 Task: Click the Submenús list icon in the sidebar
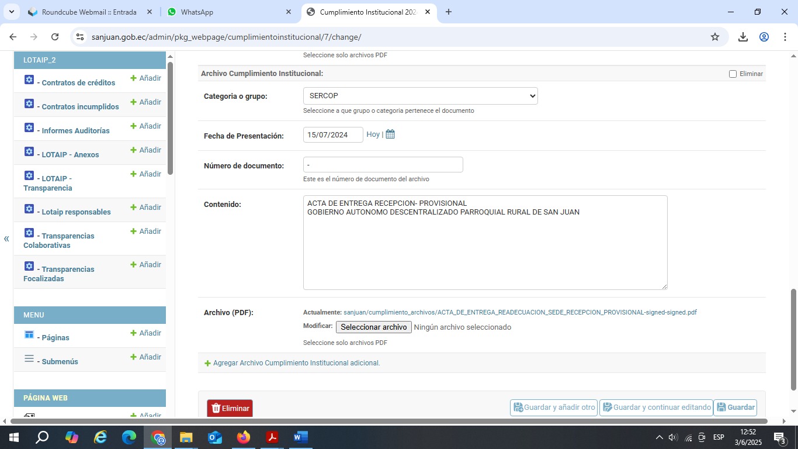click(x=29, y=358)
